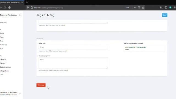Screen dimensions: 176x99
Task: Open a new browser tab
Action: coord(27,2)
